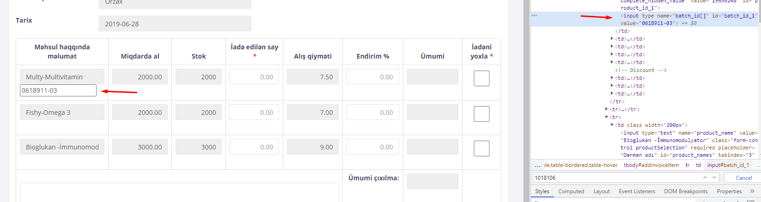Jump to previous search result arrow

[x=705, y=178]
